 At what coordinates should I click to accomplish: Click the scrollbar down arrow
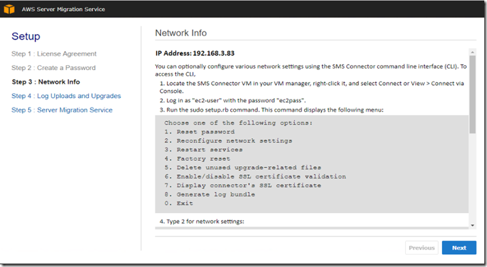[473, 225]
